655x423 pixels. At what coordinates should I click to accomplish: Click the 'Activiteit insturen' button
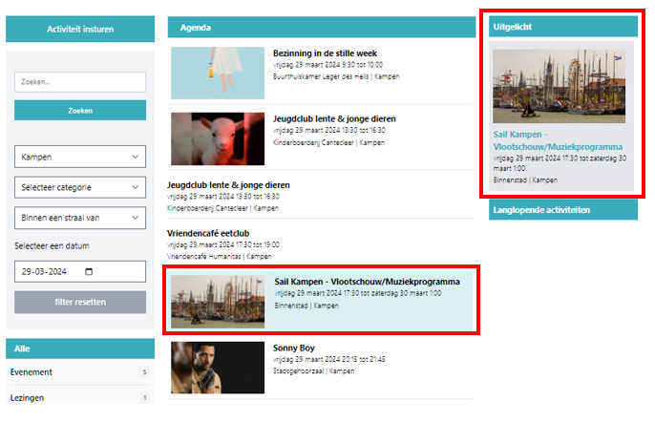point(80,30)
